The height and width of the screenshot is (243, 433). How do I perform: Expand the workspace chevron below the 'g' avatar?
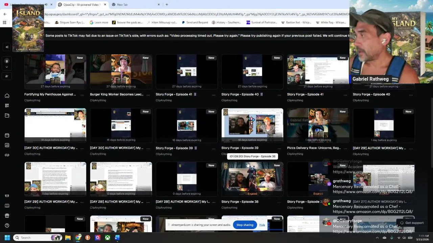tap(7, 67)
